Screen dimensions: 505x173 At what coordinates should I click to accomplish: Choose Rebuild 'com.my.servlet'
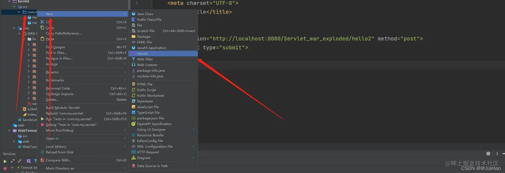[x=83, y=113]
